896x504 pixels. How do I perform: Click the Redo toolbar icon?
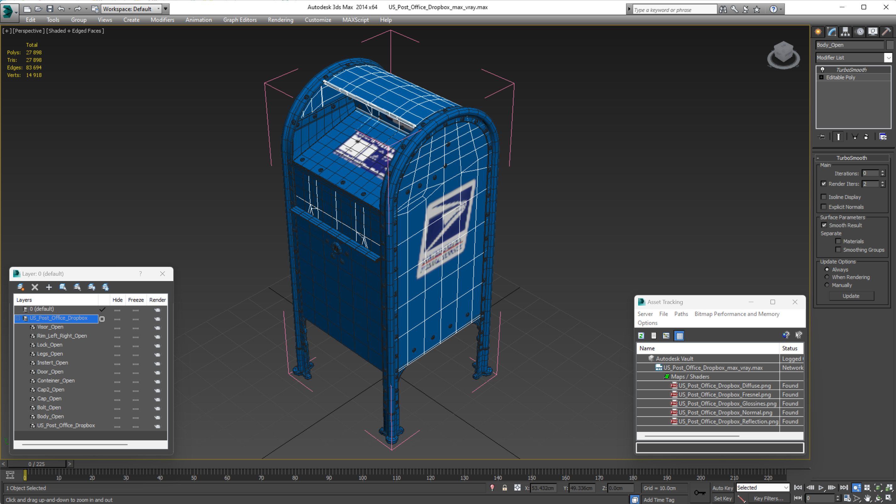(x=78, y=9)
